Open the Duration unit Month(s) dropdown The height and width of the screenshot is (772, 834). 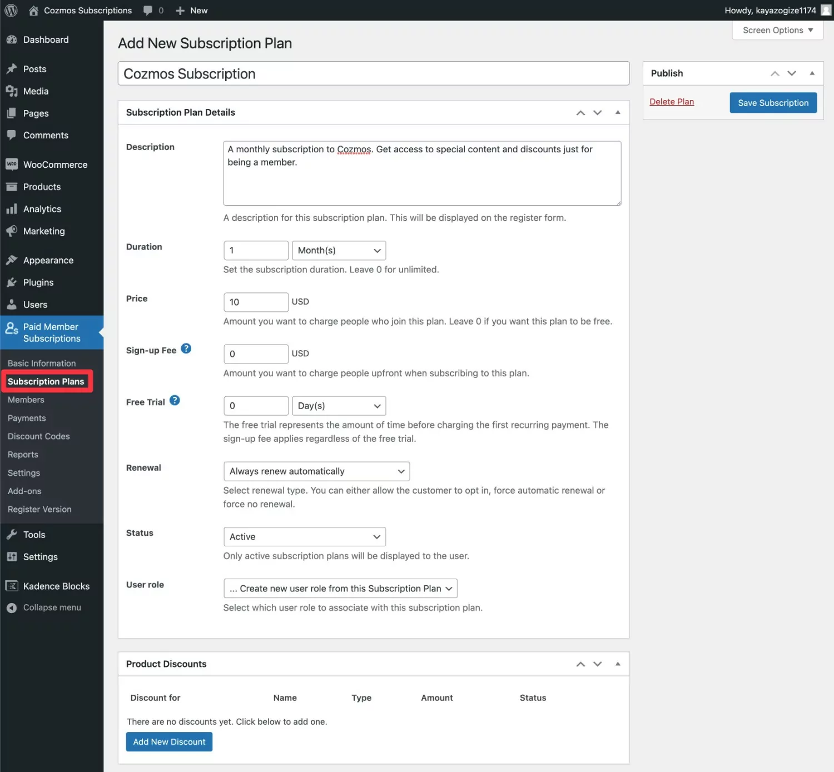(x=339, y=251)
